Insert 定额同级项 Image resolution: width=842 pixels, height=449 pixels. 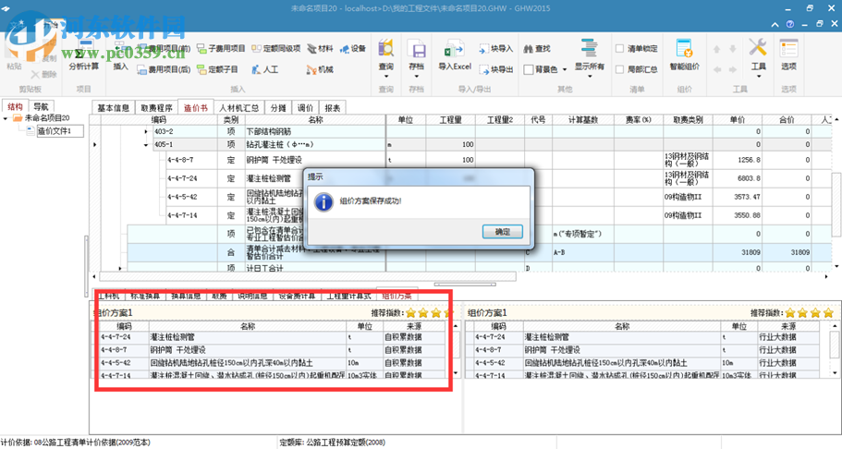[x=276, y=49]
